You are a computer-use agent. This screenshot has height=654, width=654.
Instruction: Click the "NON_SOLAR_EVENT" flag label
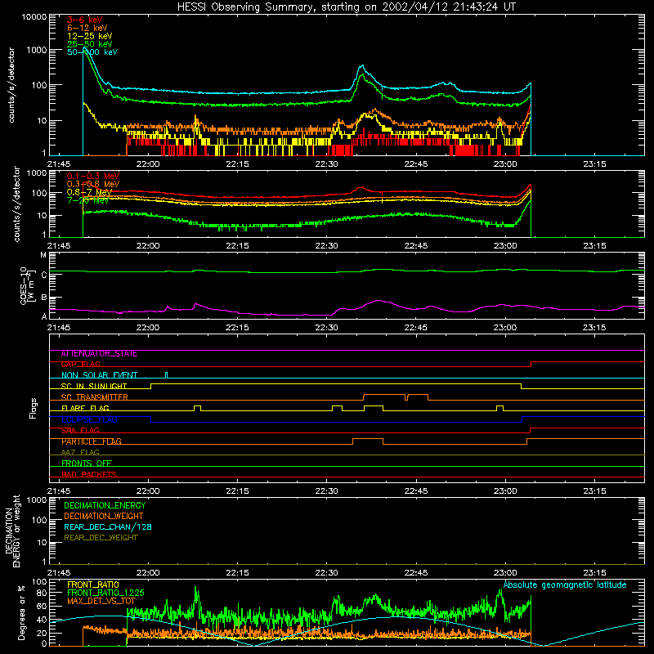(99, 375)
